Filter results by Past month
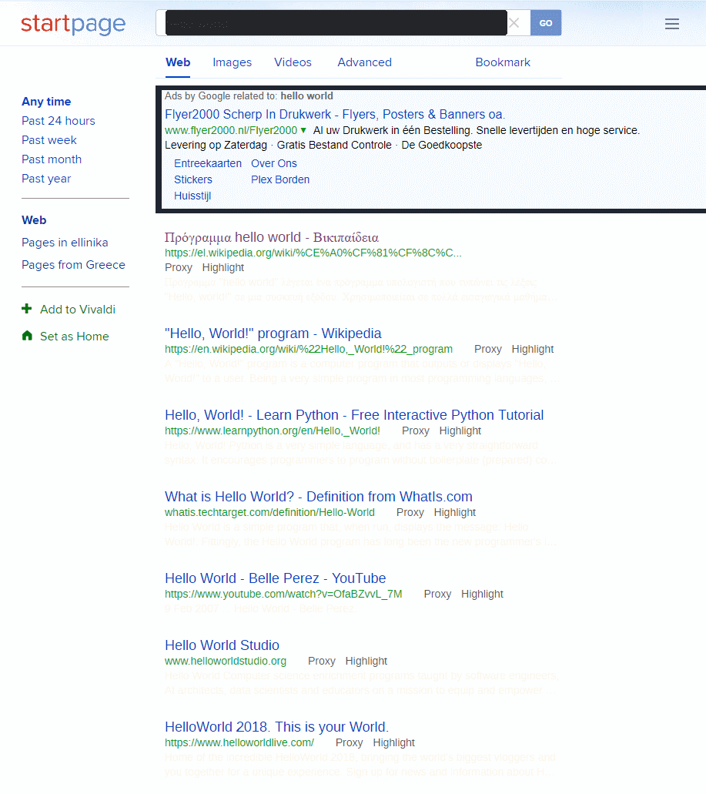This screenshot has height=794, width=706. 52,159
